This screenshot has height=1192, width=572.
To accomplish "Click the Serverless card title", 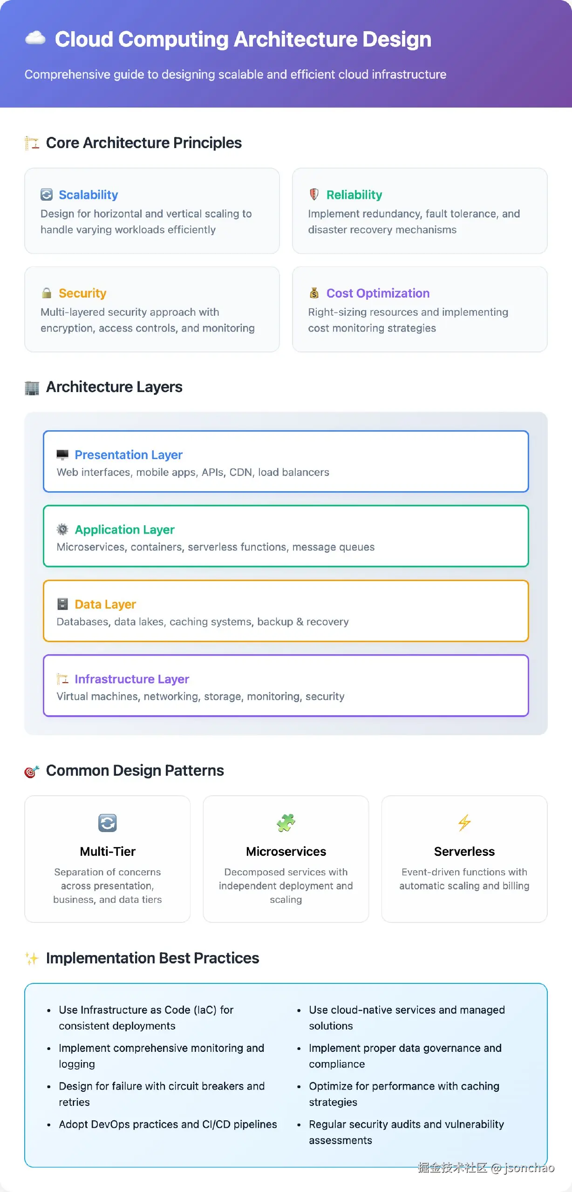I will pyautogui.click(x=464, y=851).
